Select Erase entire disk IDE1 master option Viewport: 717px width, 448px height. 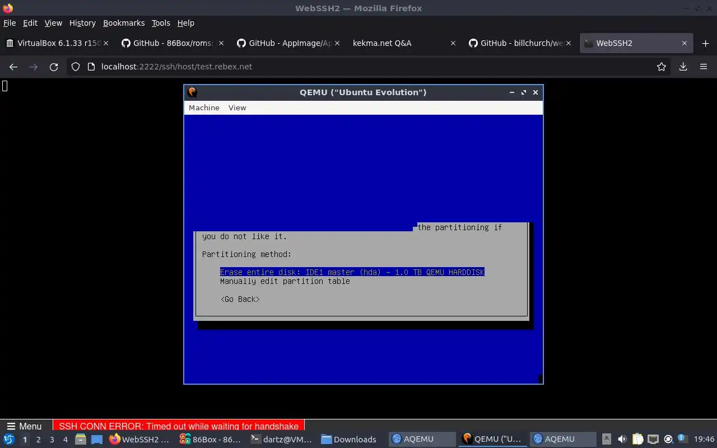tap(352, 272)
